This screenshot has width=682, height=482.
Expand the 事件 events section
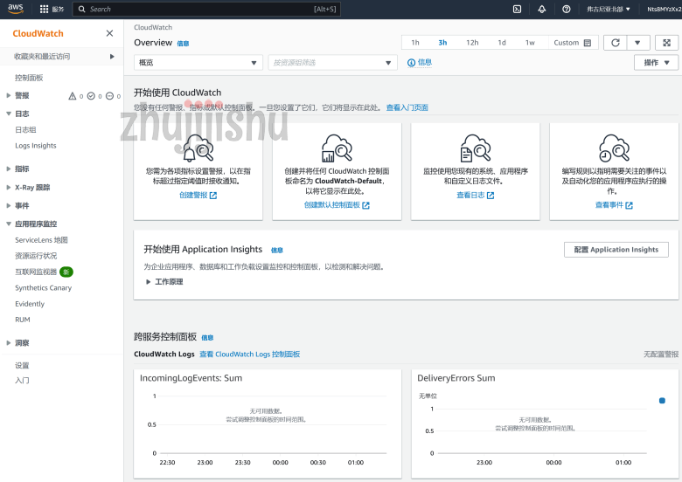8,206
